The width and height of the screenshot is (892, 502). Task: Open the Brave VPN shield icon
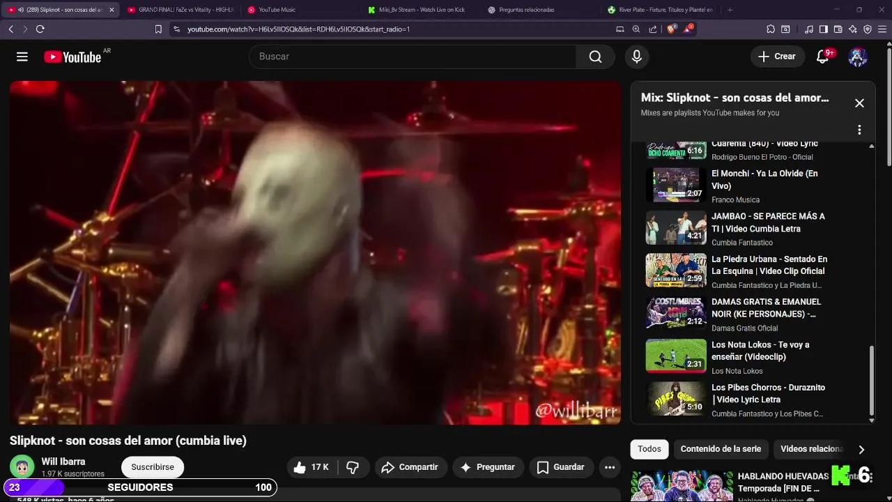[868, 29]
